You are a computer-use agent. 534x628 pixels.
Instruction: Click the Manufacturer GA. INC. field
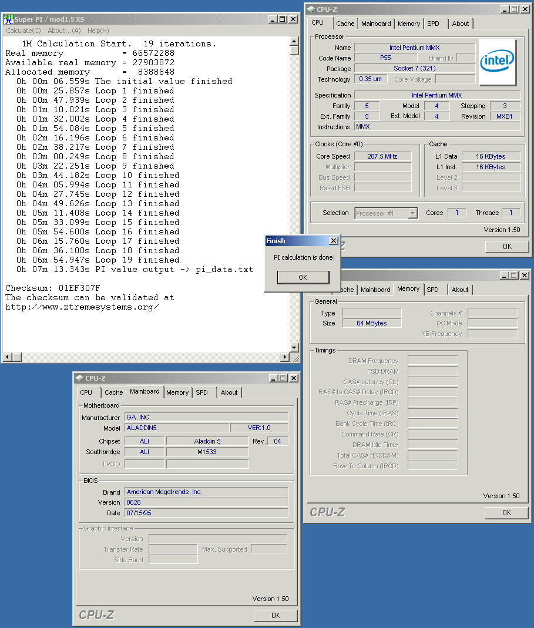click(x=206, y=417)
